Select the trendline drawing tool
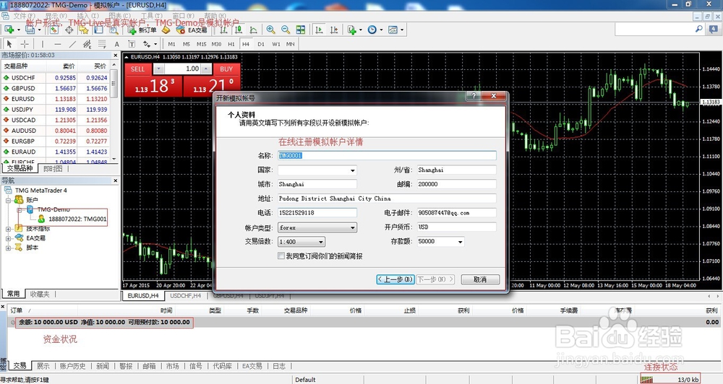The width and height of the screenshot is (723, 384). click(x=72, y=44)
